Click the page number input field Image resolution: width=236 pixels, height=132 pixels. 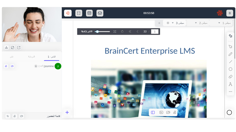(x=155, y=32)
